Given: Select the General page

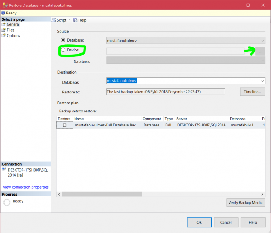Looking at the screenshot, I should point(13,24).
